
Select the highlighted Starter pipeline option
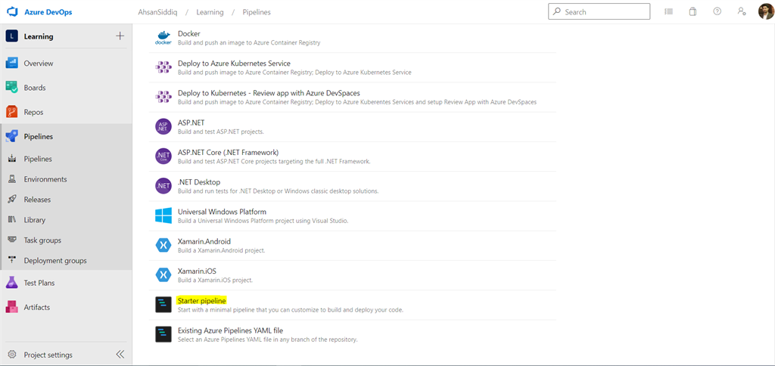(x=201, y=300)
